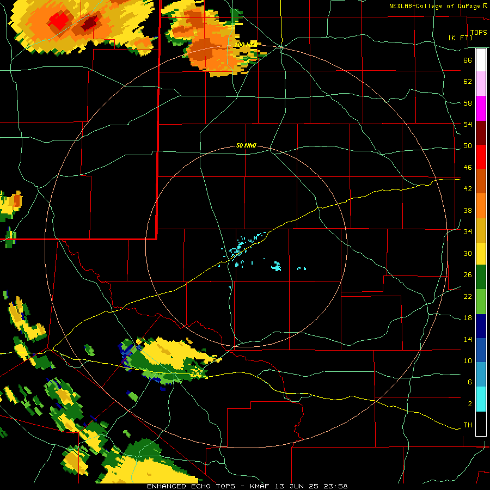The width and height of the screenshot is (490, 490).
Task: Click the 42 value on the scale
Action: pos(468,189)
